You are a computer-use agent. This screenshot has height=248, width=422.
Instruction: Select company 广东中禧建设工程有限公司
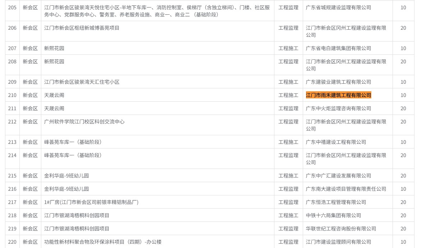(336, 142)
